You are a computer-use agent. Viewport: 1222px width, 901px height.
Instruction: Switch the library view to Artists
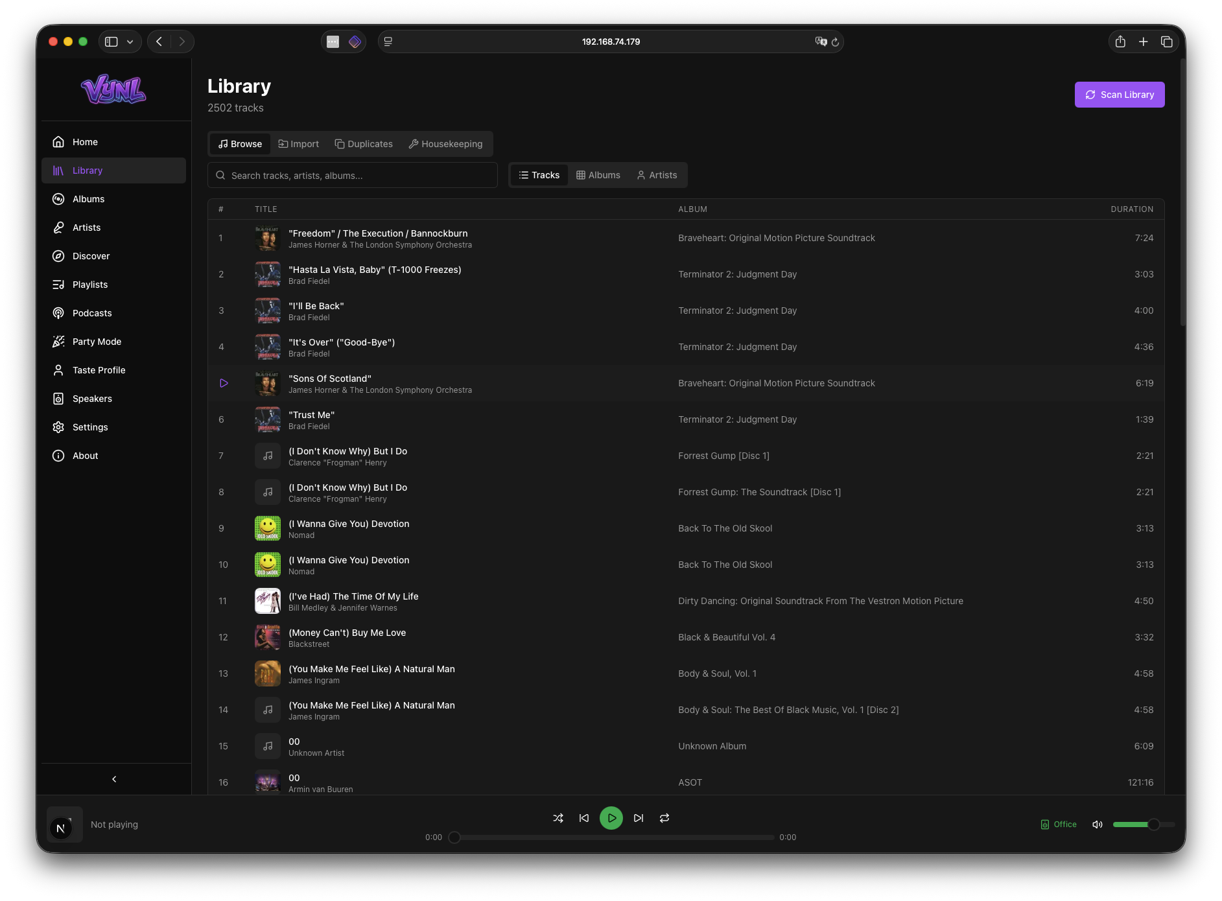[657, 175]
